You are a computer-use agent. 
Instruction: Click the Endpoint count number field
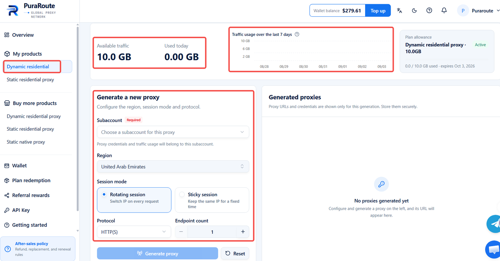212,232
